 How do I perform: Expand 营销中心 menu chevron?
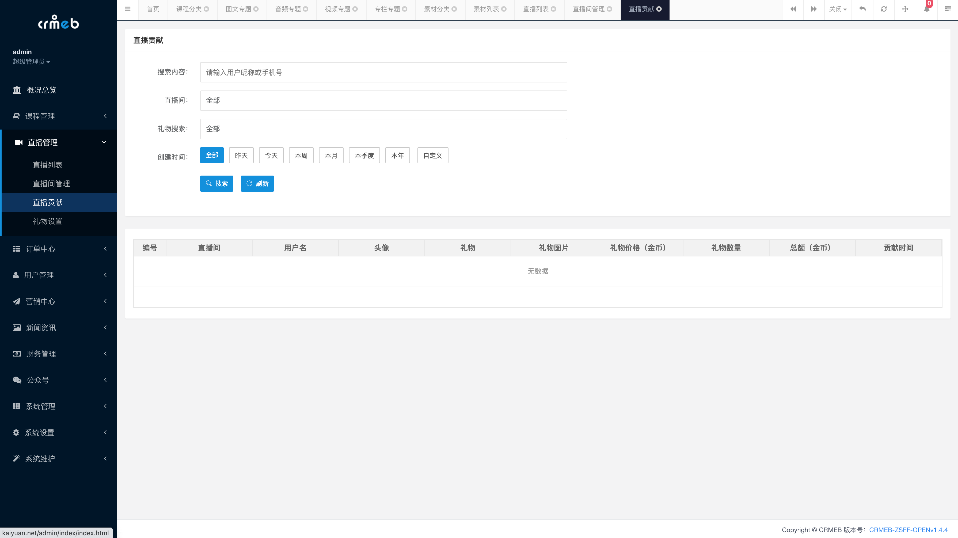pyautogui.click(x=105, y=301)
